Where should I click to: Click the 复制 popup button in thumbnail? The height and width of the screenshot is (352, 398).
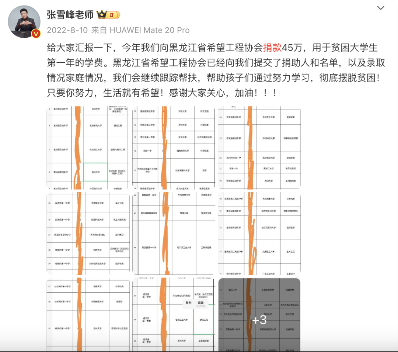coord(189,303)
